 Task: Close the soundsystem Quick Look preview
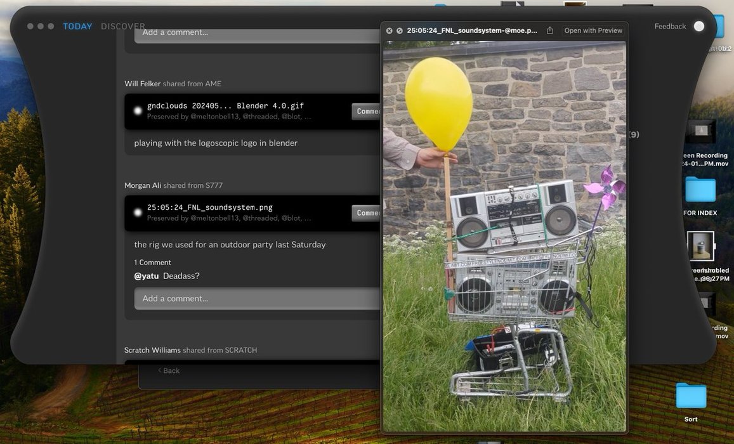(389, 30)
